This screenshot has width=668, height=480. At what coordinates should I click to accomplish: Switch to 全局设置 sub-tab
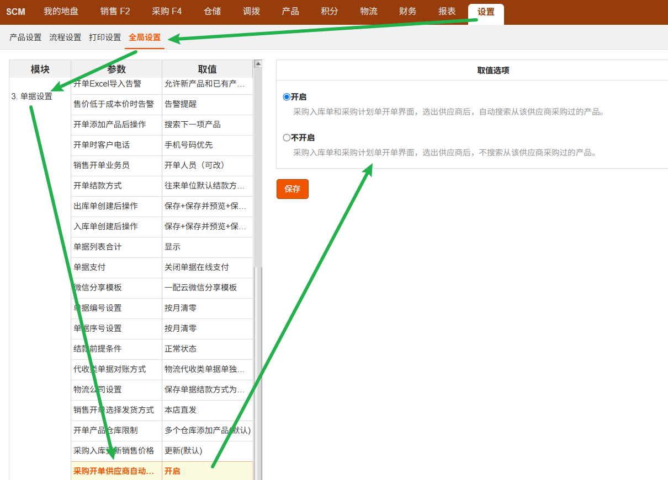click(x=145, y=37)
